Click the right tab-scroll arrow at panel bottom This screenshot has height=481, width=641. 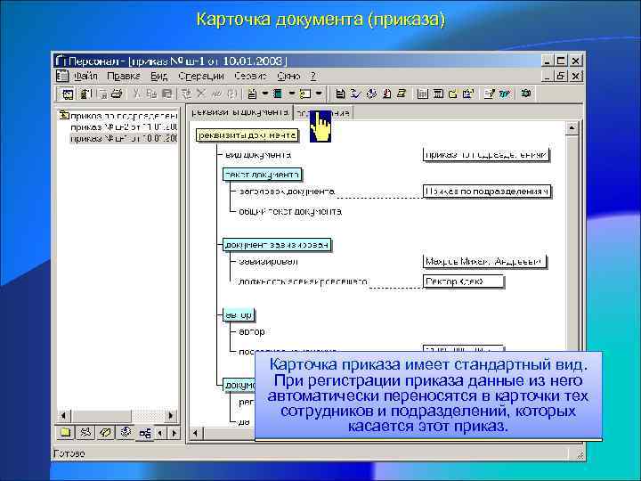point(174,433)
